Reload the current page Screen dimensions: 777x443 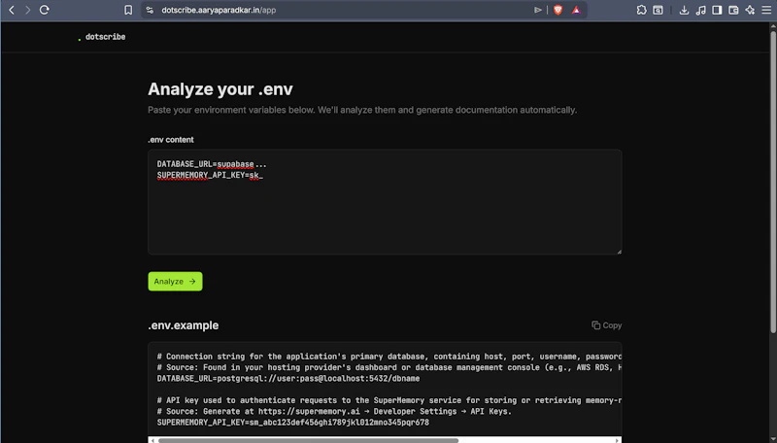pos(44,10)
